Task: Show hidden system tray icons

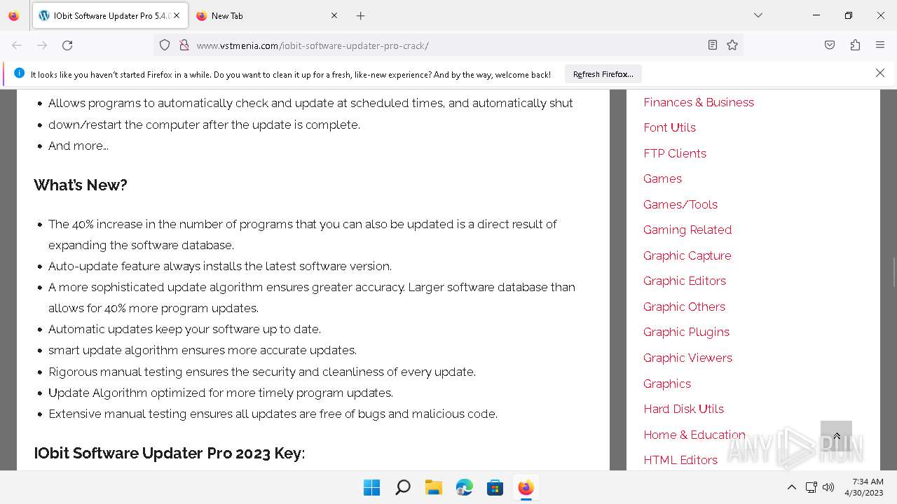Action: 791,487
